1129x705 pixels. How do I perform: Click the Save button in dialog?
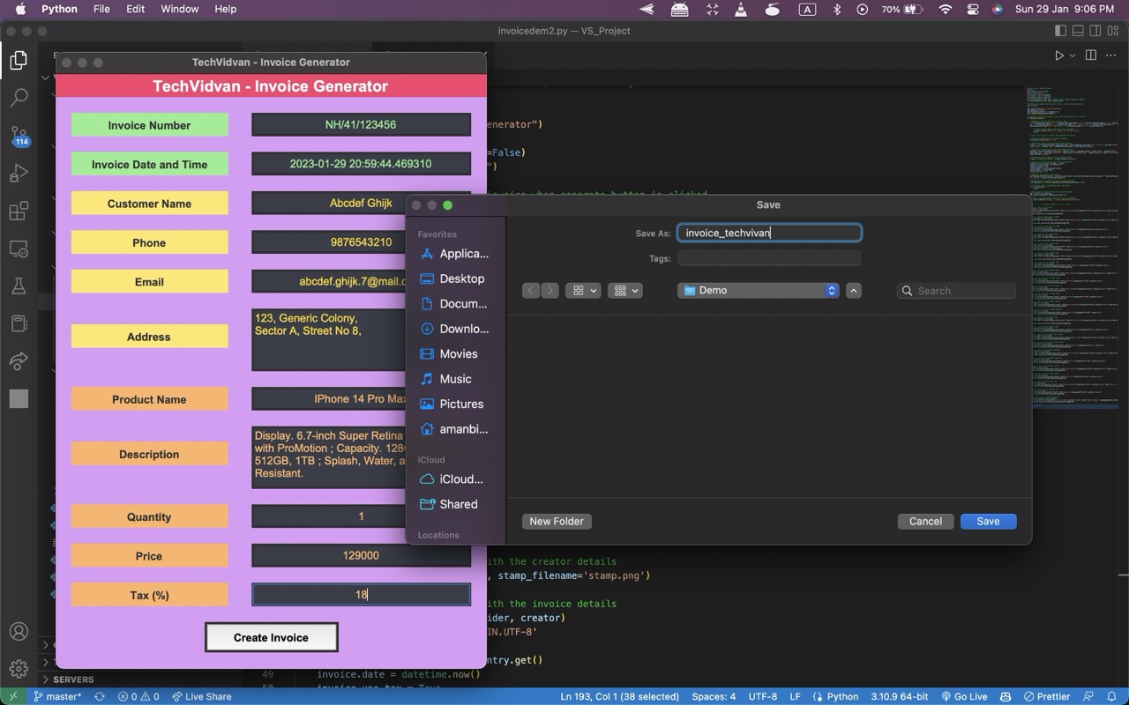tap(988, 522)
